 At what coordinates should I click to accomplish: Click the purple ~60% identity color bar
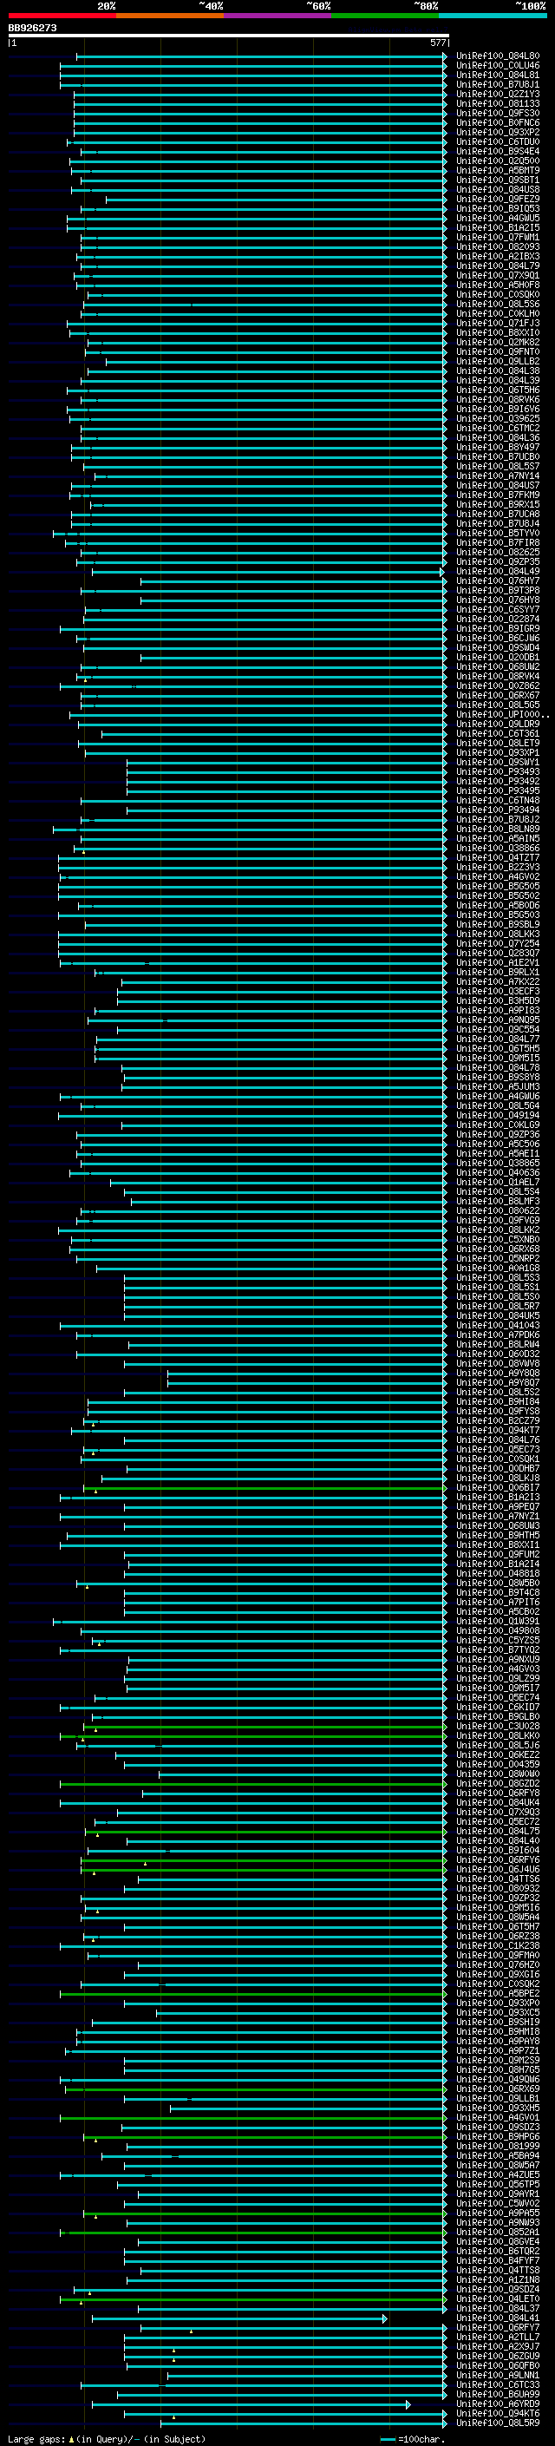278,16
